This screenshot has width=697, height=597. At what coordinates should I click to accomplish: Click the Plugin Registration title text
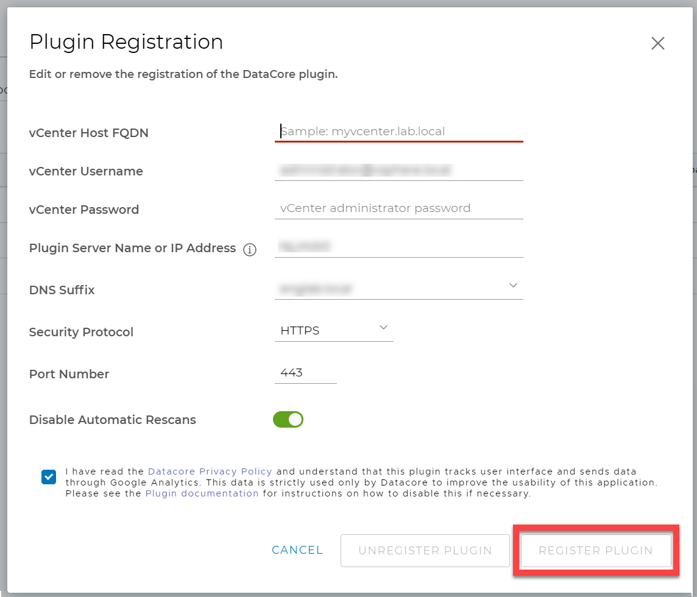[126, 42]
